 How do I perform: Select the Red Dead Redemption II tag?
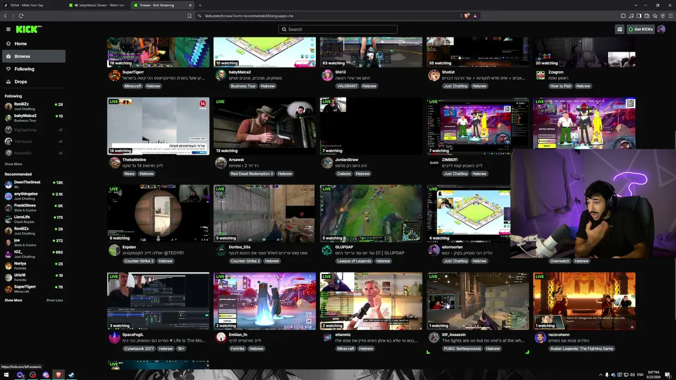pos(251,174)
